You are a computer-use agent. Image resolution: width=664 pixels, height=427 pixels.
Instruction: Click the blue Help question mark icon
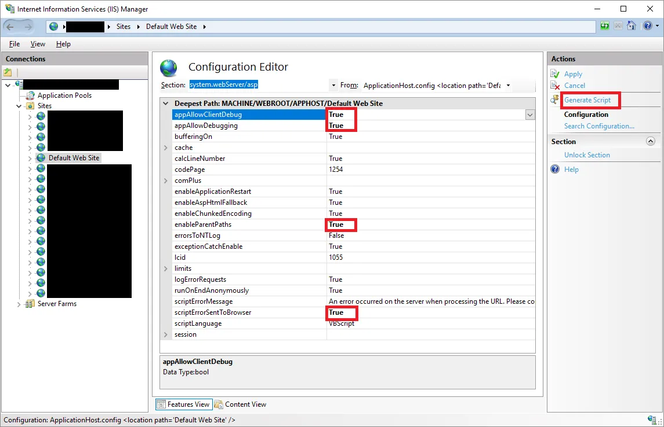pos(555,170)
